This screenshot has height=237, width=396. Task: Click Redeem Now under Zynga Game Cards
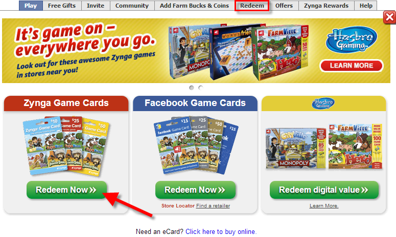pos(66,190)
